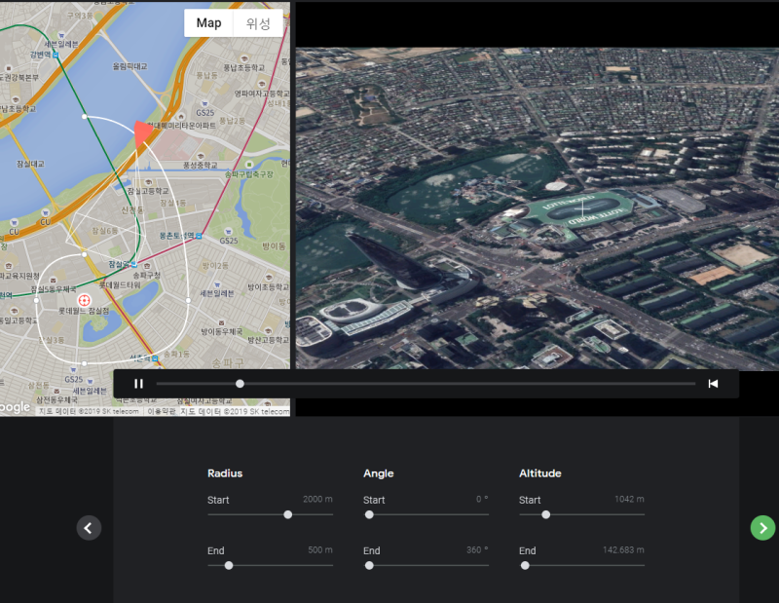The width and height of the screenshot is (779, 603).
Task: Pause the flyover playback
Action: click(138, 383)
